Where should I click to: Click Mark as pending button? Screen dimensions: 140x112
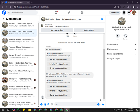57,30
